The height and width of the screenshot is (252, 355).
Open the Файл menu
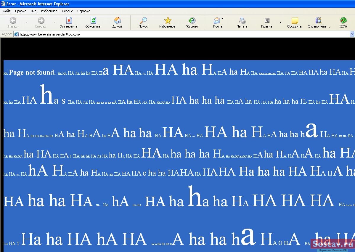tap(7, 11)
